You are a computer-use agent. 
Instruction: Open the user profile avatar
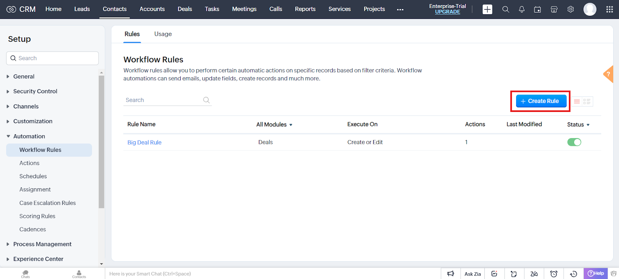pyautogui.click(x=590, y=9)
